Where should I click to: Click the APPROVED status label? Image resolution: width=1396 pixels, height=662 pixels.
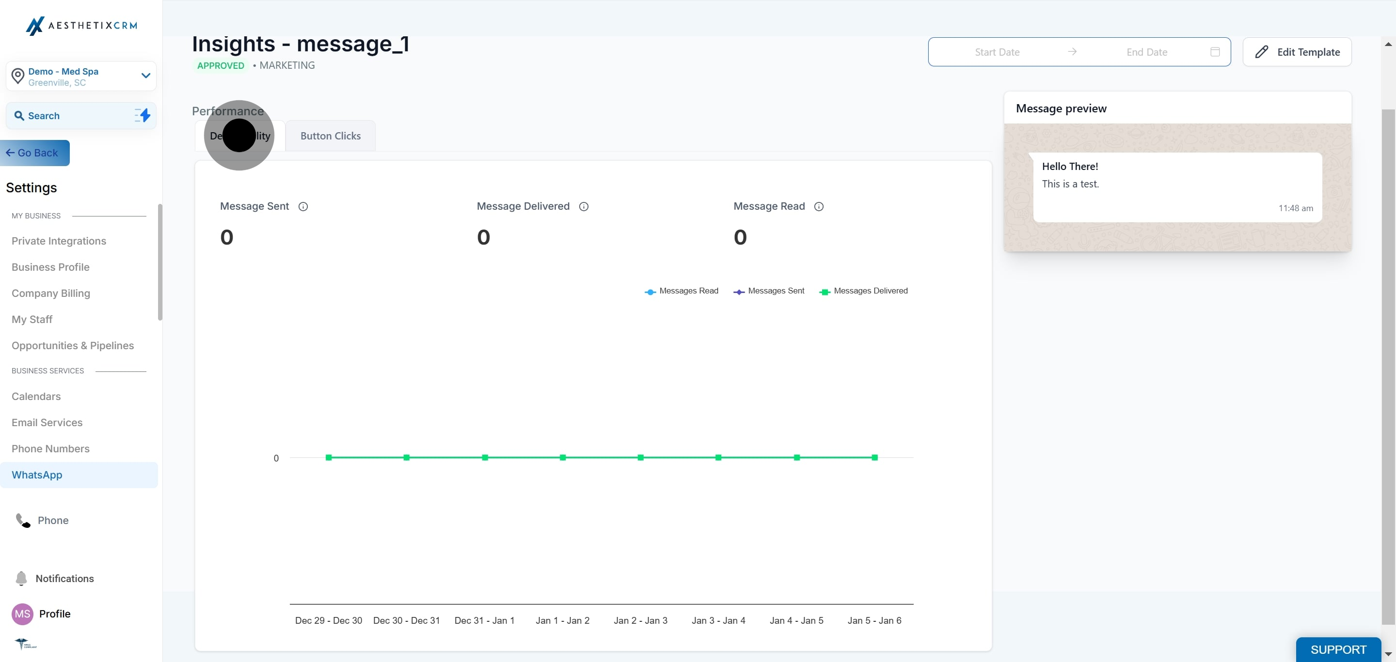(221, 65)
